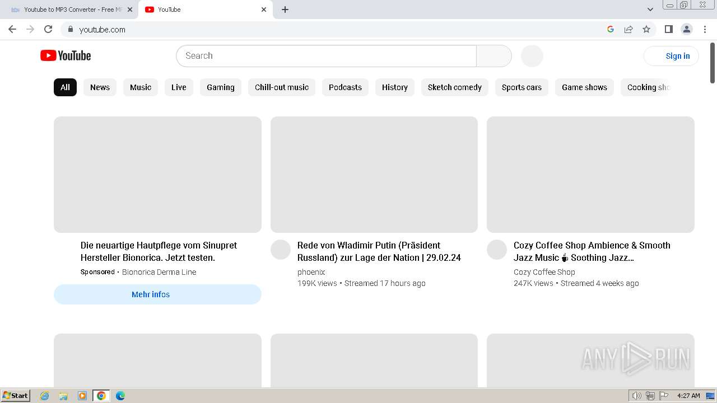Open Google icon in address bar

pos(611,29)
